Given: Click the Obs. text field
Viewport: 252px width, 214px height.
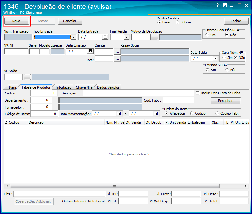Looking at the screenshot, I should 60,194.
